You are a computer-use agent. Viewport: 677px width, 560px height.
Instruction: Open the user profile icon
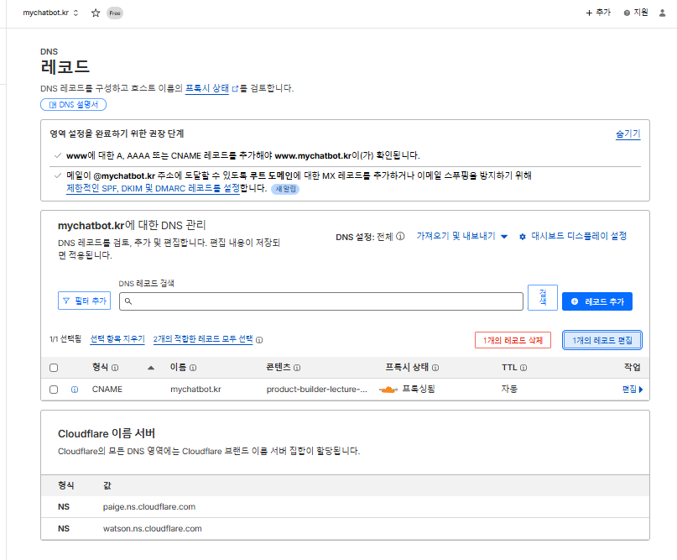click(x=663, y=13)
